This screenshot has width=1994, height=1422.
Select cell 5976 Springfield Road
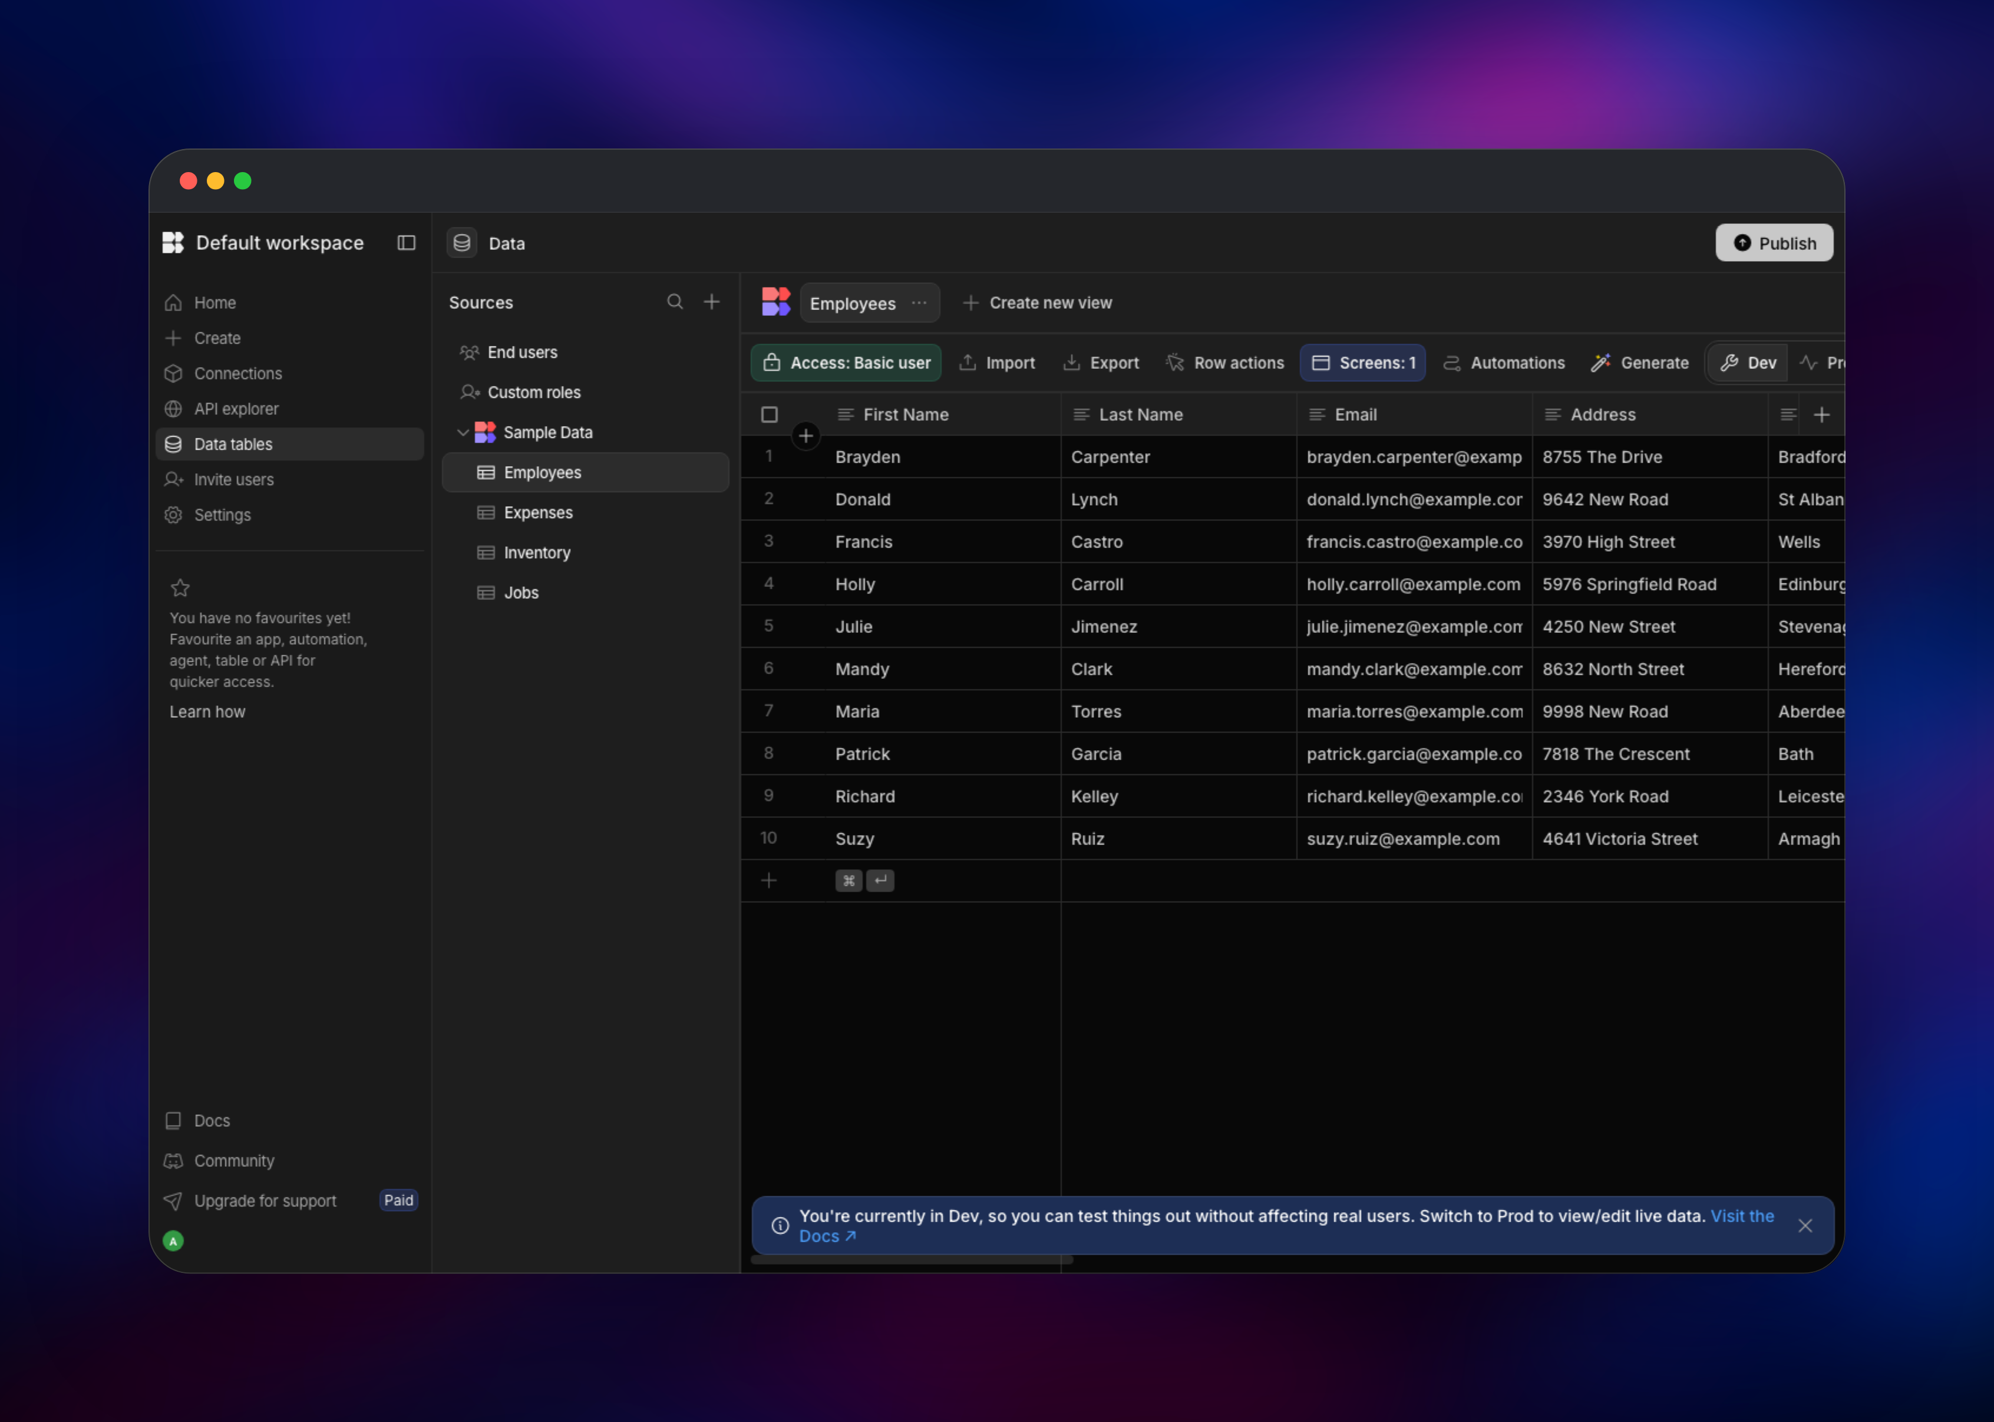pos(1650,585)
